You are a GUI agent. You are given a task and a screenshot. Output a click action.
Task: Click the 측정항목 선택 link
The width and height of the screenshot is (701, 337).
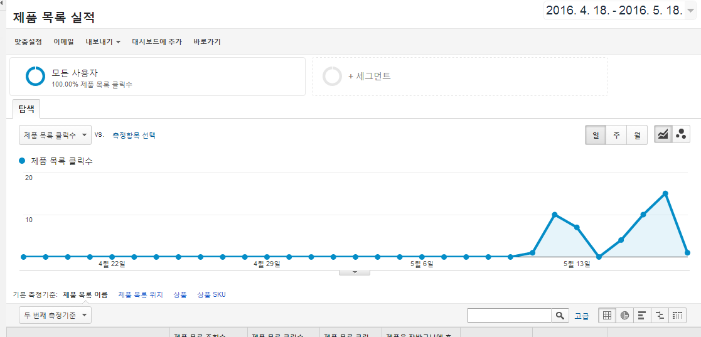(134, 134)
